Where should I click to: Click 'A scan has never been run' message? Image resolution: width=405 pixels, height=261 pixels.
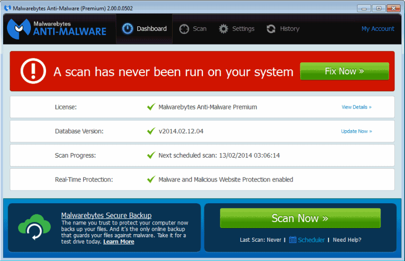[x=173, y=71]
